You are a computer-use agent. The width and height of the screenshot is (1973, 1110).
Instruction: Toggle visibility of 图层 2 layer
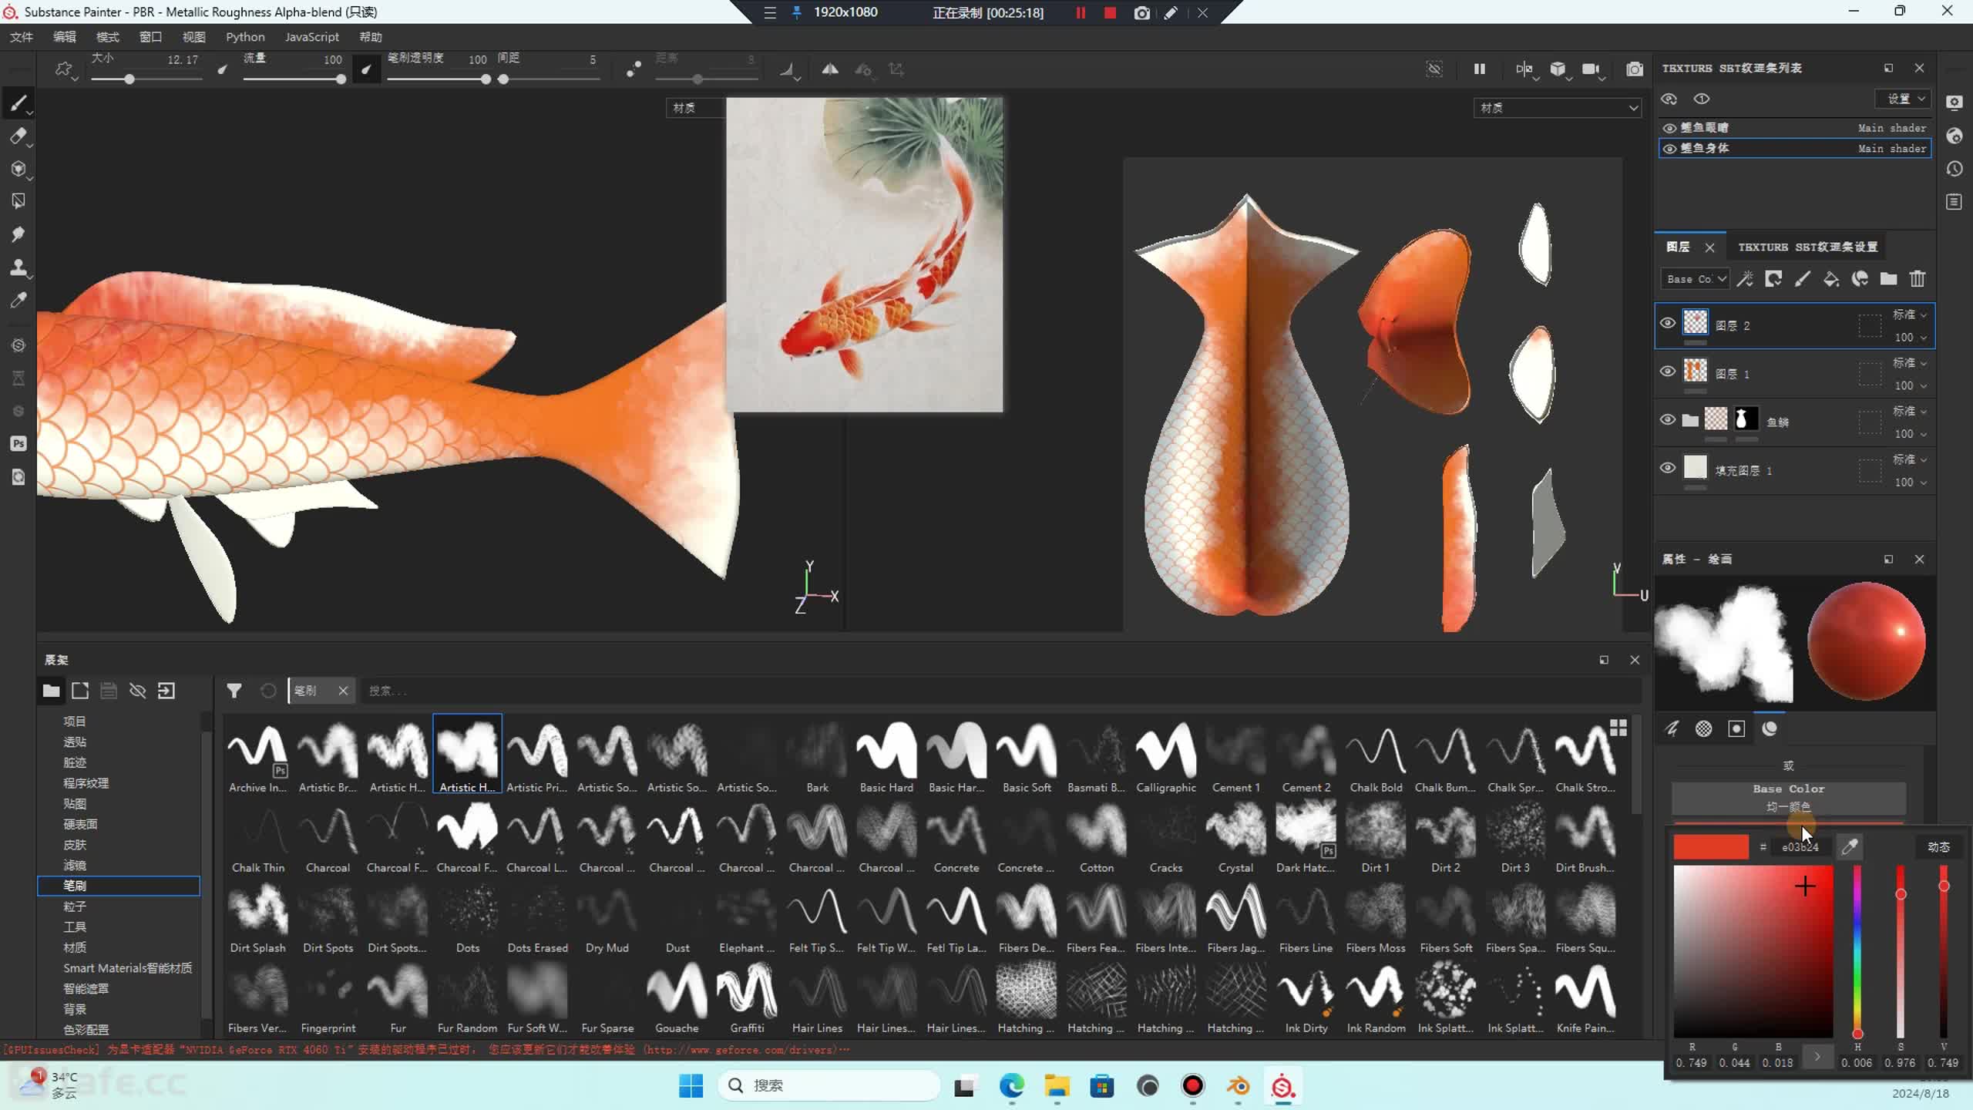tap(1668, 324)
